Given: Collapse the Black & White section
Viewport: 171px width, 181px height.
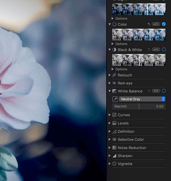Looking at the screenshot, I should (110, 50).
